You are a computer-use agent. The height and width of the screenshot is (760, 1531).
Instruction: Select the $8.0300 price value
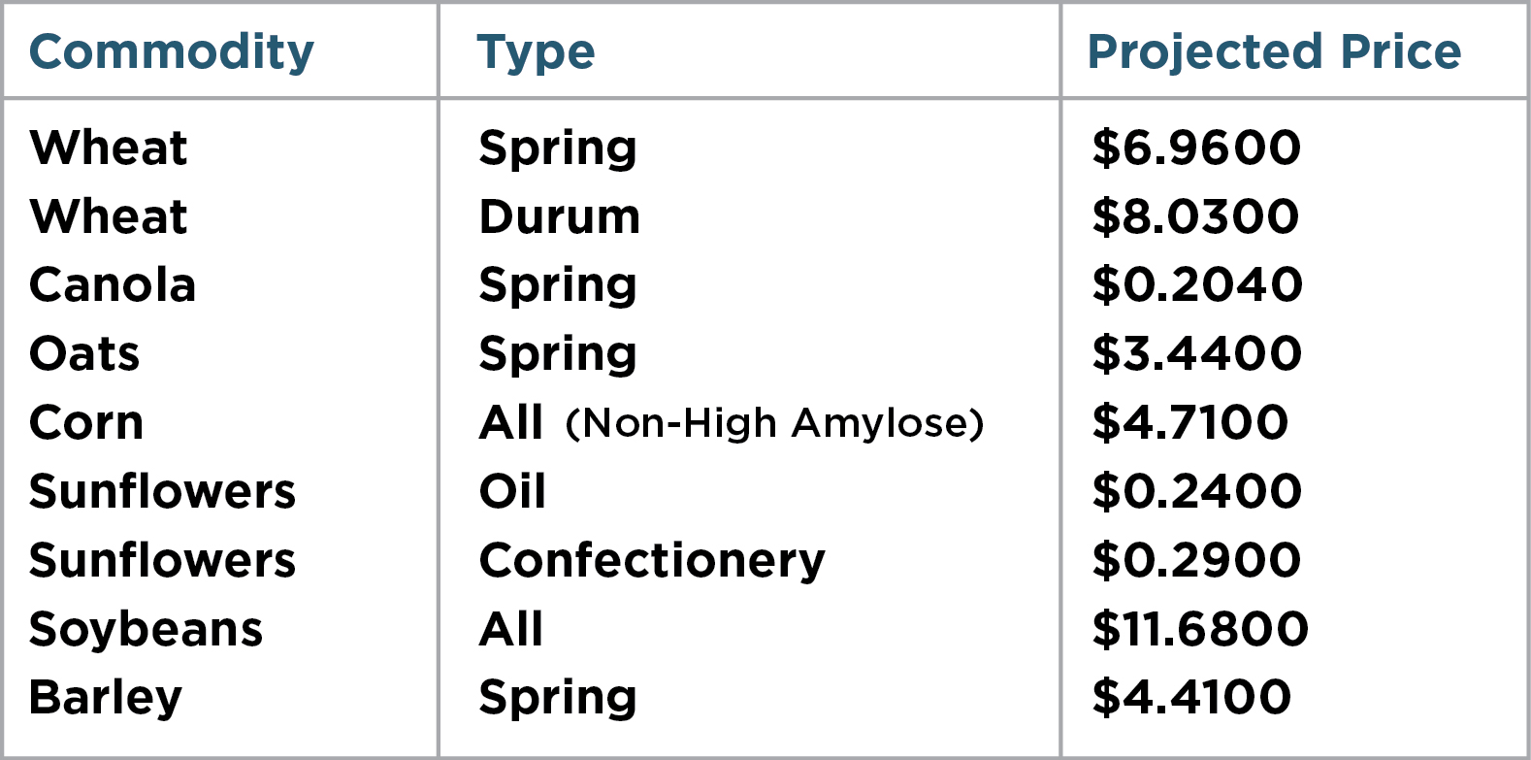coord(1195,216)
